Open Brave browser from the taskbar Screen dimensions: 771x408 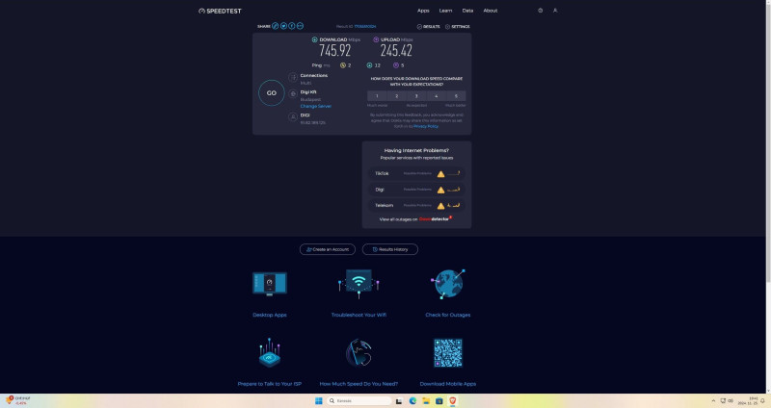(x=452, y=400)
